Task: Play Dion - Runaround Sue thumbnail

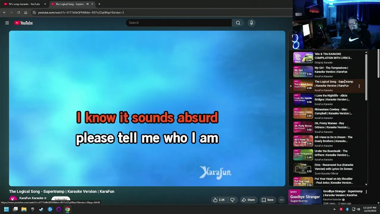Action: point(303,169)
